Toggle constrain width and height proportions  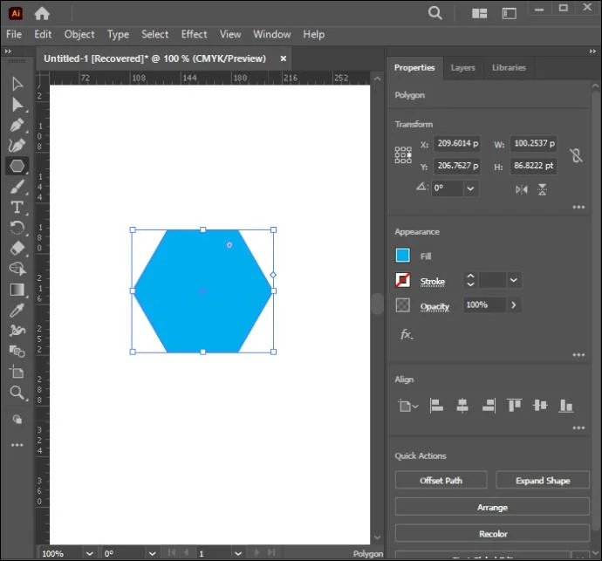(576, 155)
